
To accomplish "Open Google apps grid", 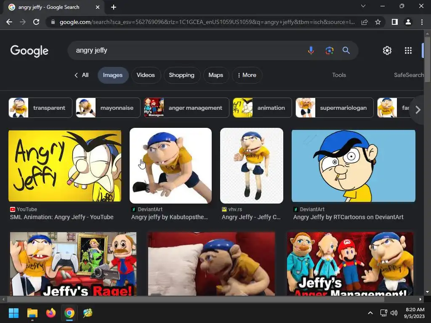I will (x=408, y=50).
